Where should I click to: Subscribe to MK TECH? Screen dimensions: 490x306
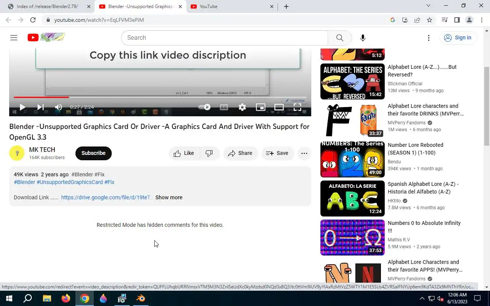(x=93, y=153)
